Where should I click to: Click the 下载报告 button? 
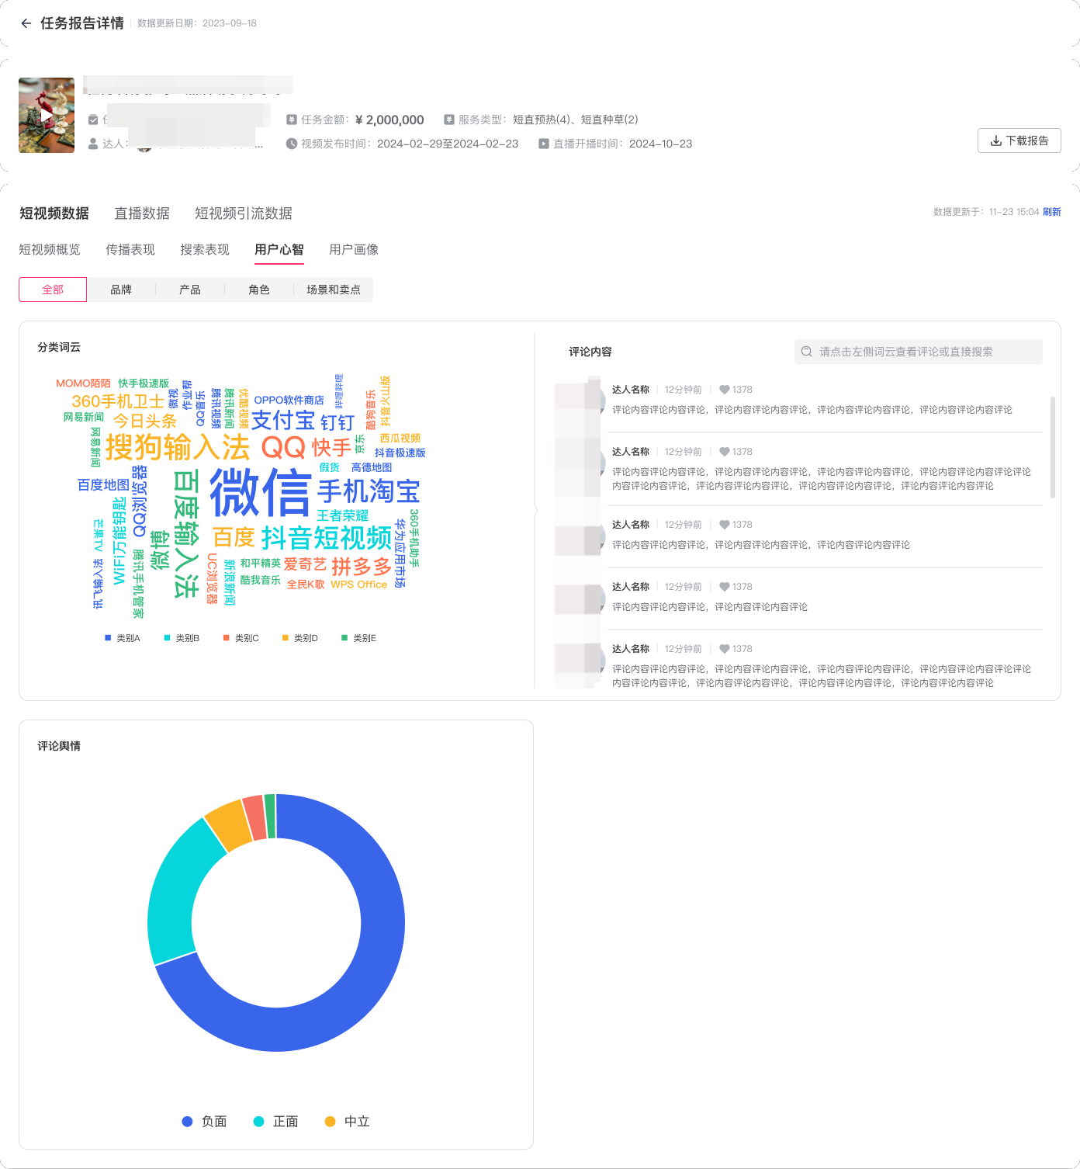click(x=1019, y=141)
